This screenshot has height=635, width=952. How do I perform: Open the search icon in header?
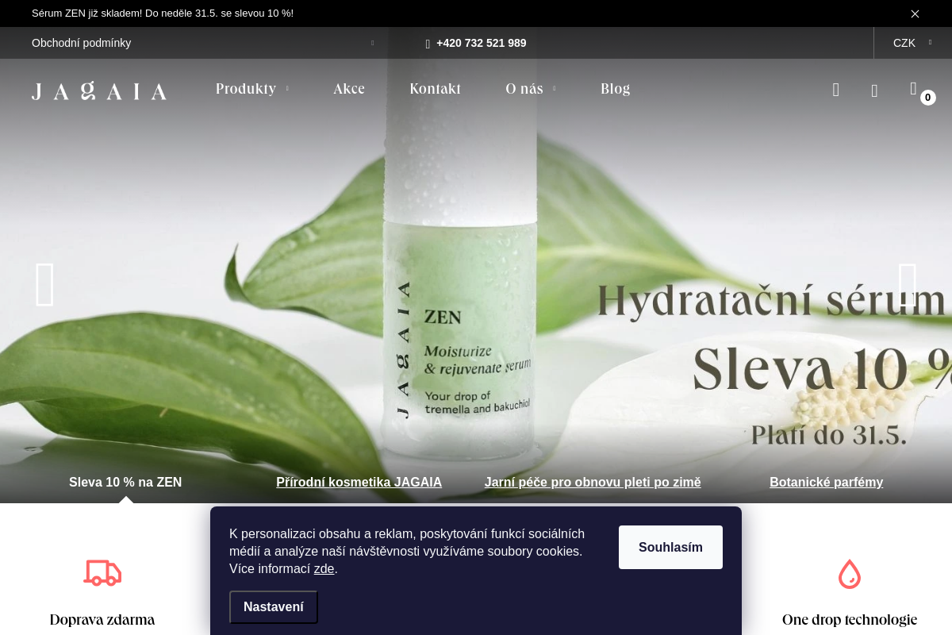coord(836,90)
